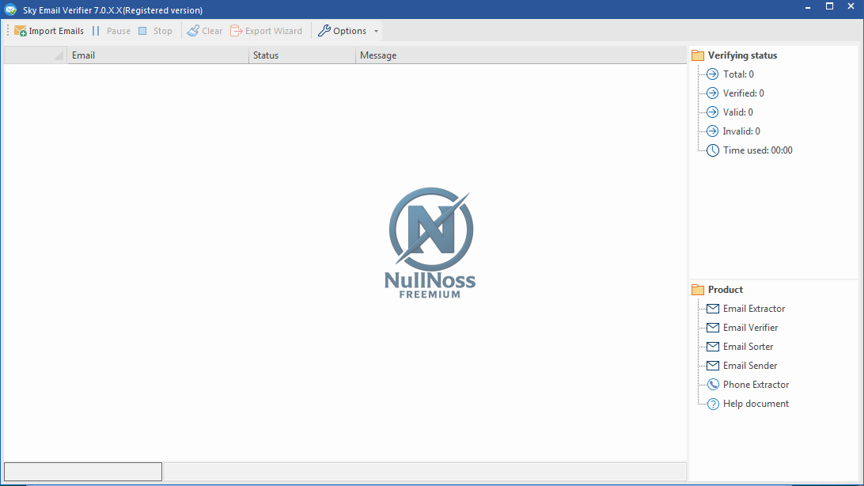Open the Email Verifier product link
The width and height of the screenshot is (864, 486).
(750, 328)
